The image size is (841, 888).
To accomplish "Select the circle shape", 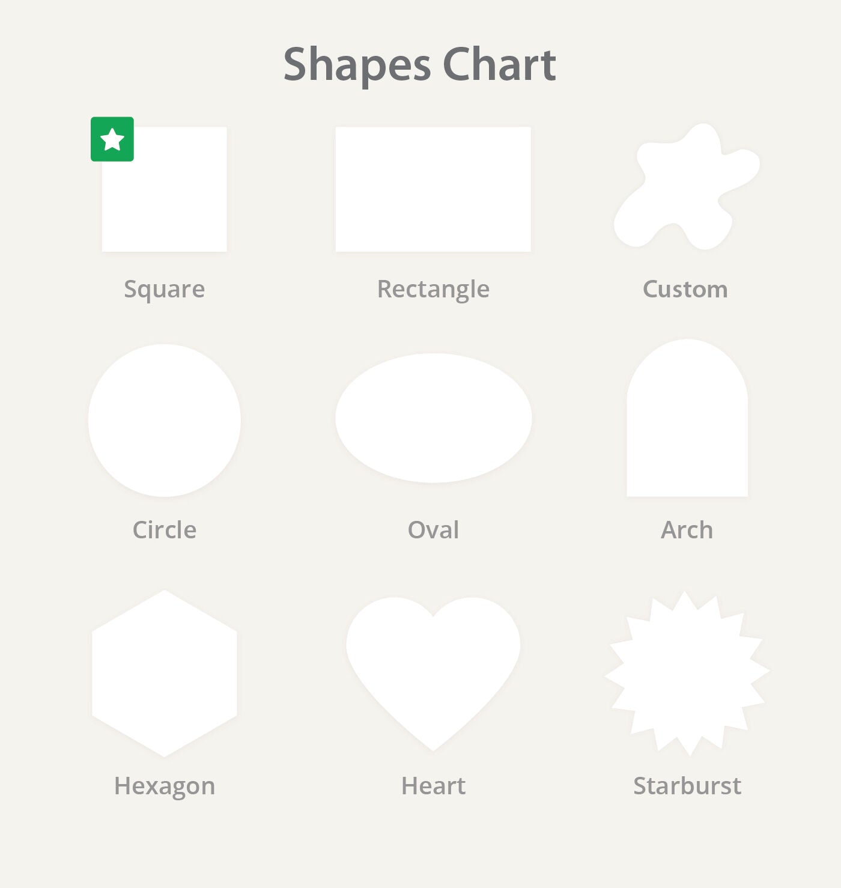I will [x=165, y=421].
